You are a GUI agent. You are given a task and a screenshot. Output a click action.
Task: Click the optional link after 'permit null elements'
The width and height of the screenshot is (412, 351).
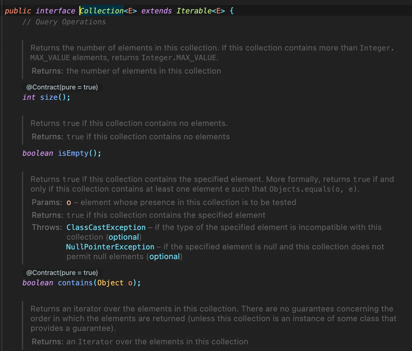164,257
